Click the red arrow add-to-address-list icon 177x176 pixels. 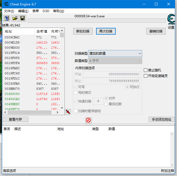tap(68, 112)
